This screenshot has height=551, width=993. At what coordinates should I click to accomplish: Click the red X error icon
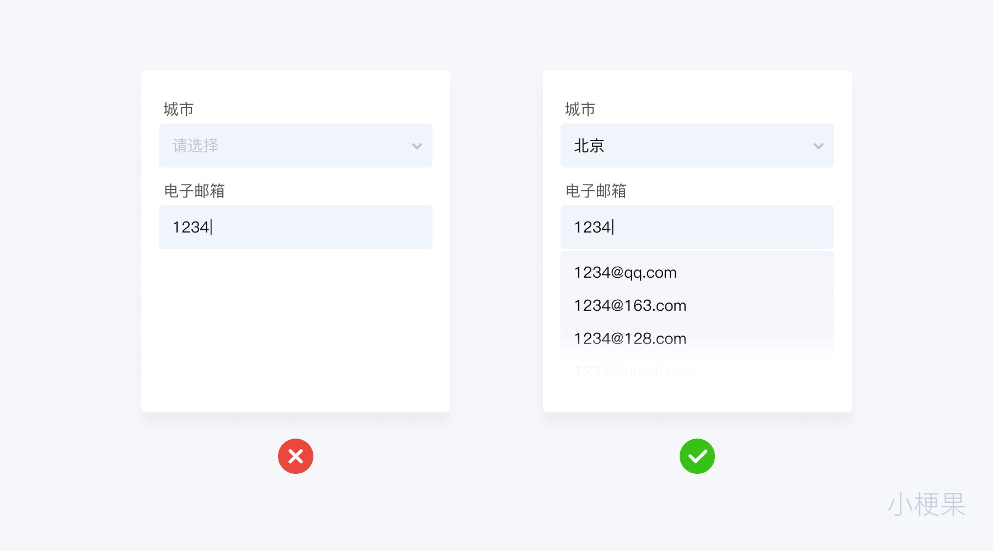click(x=296, y=456)
